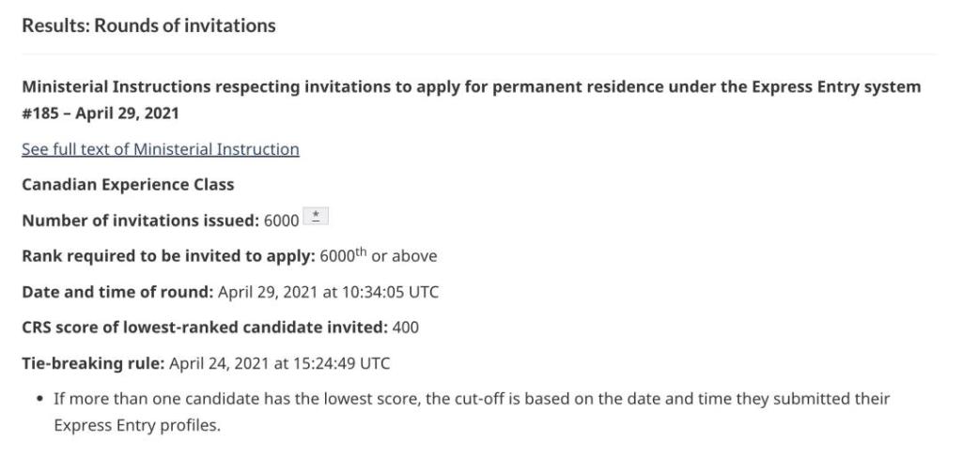Click the Tie-breaking rule label
962x458 pixels.
(x=93, y=362)
